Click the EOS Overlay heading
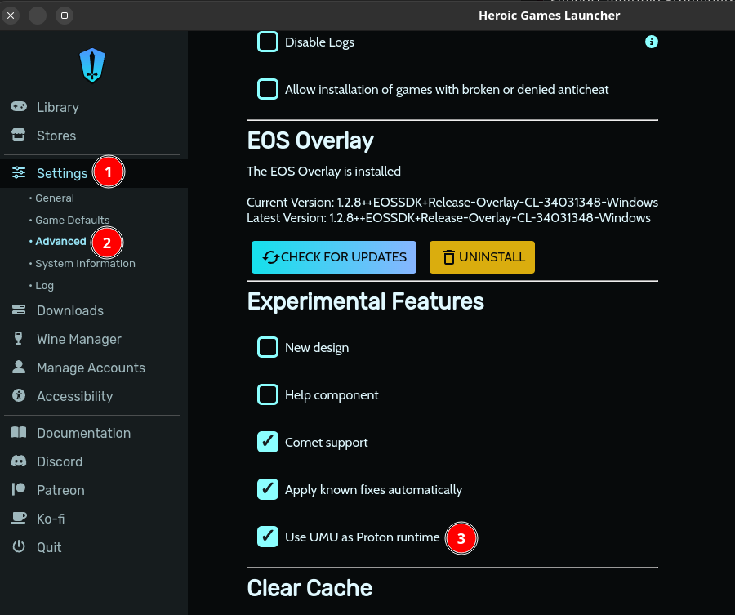This screenshot has width=735, height=615. pyautogui.click(x=310, y=140)
